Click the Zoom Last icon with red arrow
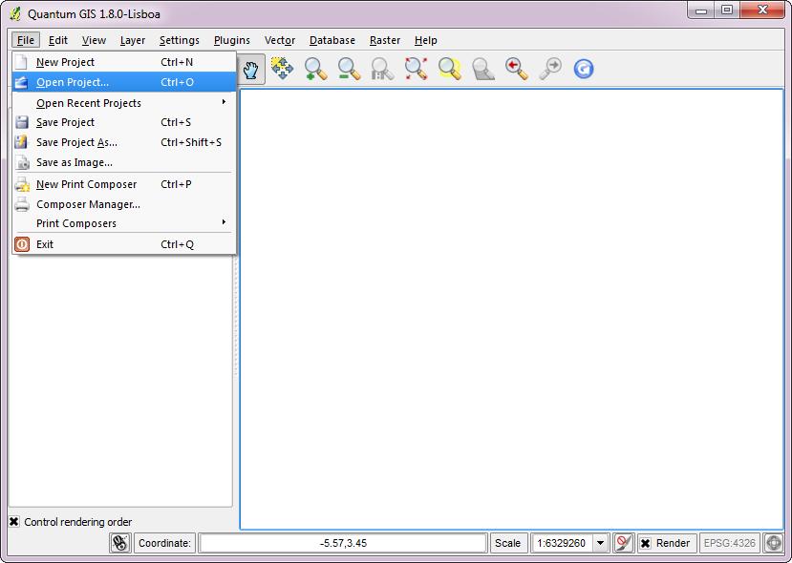792x563 pixels. 516,69
